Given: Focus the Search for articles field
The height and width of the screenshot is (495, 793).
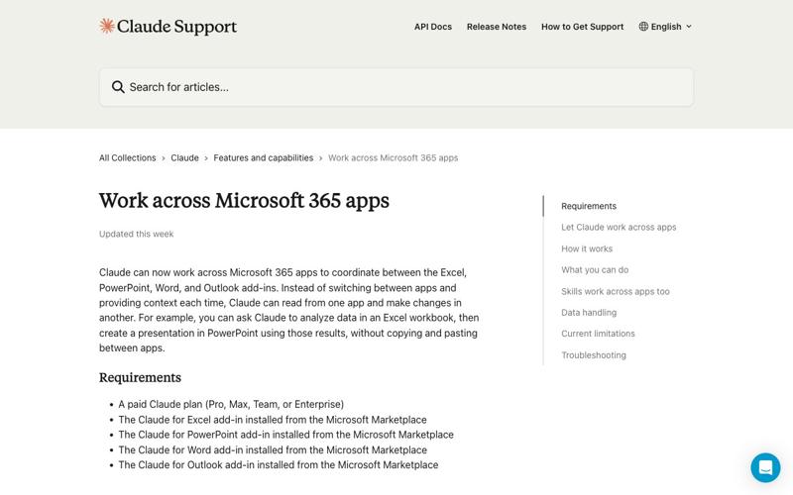Looking at the screenshot, I should point(396,87).
